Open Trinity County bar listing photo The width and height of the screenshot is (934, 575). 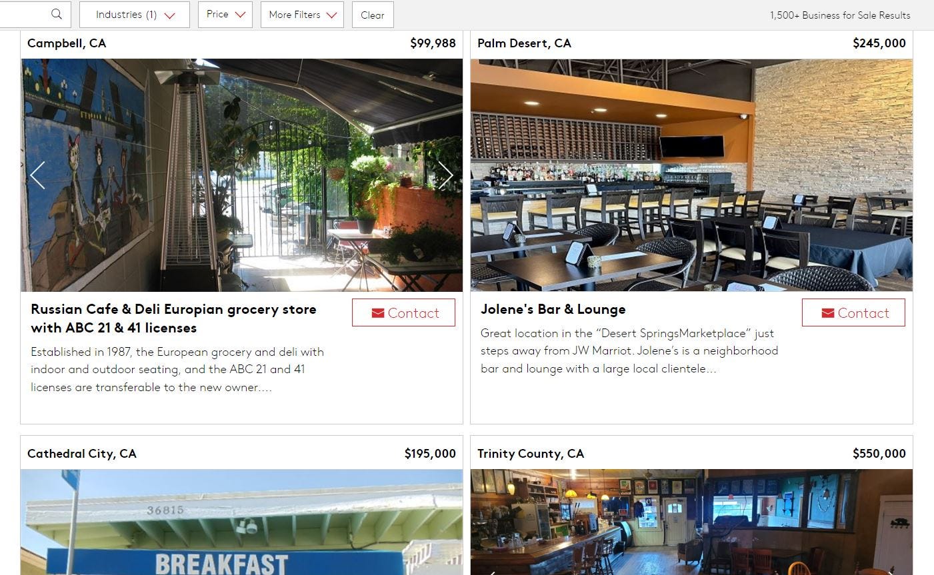[x=691, y=522]
